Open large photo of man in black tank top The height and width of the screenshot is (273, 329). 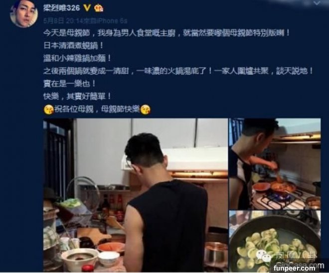pyautogui.click(x=136, y=195)
